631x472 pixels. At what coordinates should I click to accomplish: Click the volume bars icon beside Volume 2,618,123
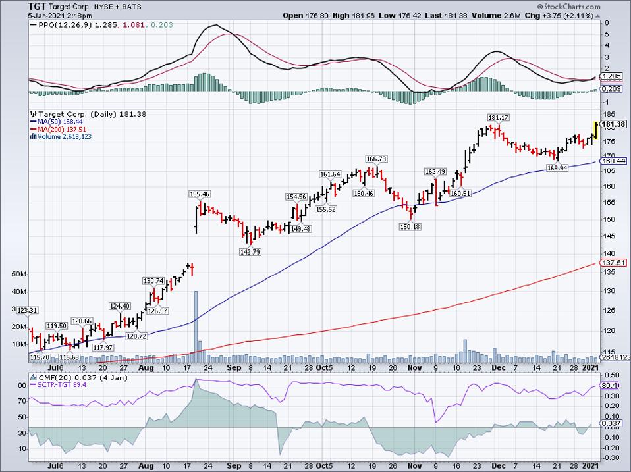[x=34, y=137]
